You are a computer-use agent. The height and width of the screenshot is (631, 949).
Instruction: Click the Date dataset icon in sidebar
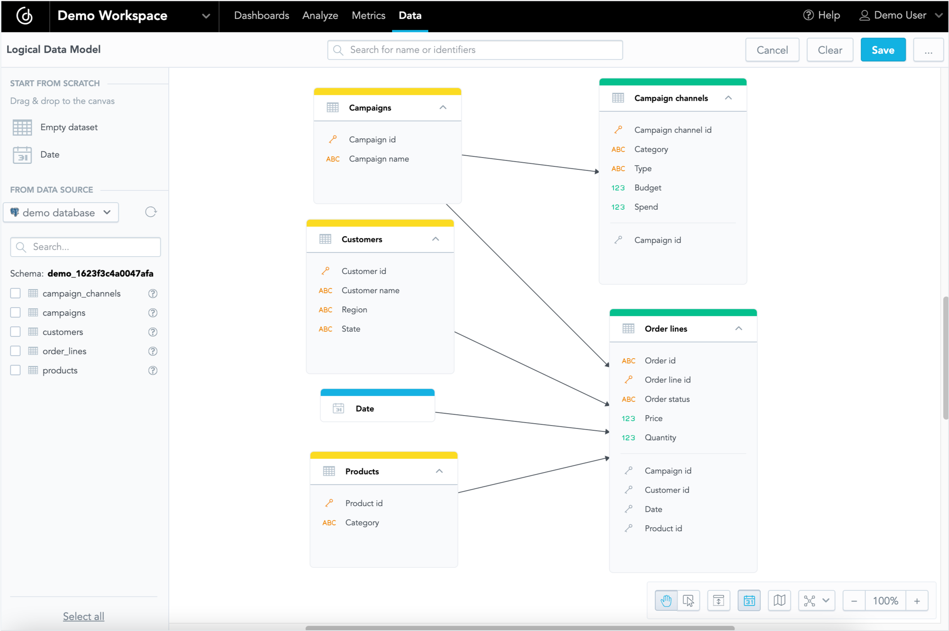[22, 155]
